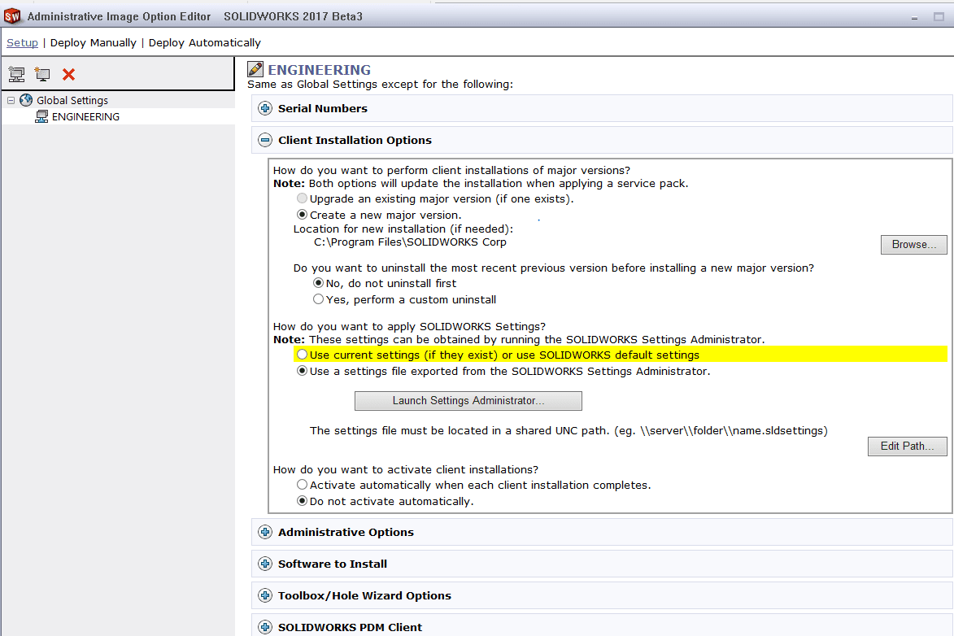Expand the SOLIDWORKS PDM Client section

click(265, 627)
